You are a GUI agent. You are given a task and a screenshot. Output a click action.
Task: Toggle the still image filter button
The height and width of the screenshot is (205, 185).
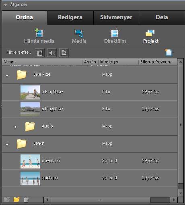point(64,53)
